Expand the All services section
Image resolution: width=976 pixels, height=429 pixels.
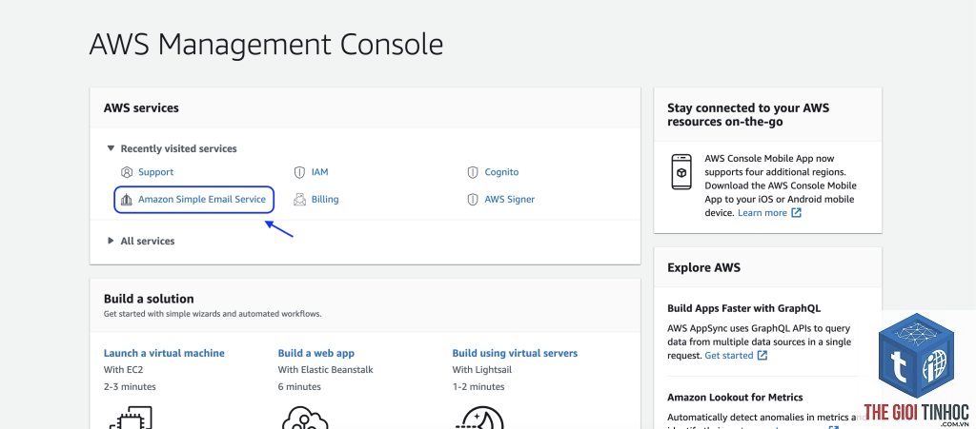pyautogui.click(x=111, y=241)
